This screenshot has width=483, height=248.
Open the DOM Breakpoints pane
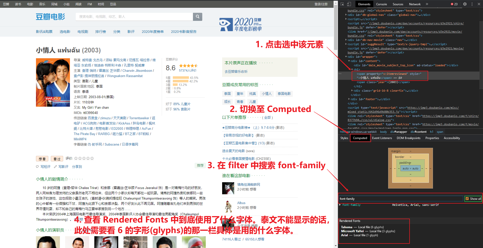tap(409, 138)
